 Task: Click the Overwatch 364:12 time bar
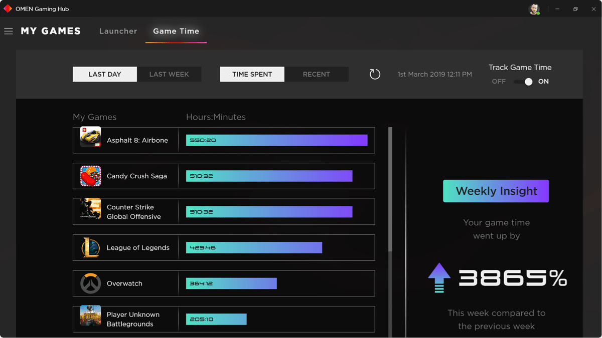[231, 283]
